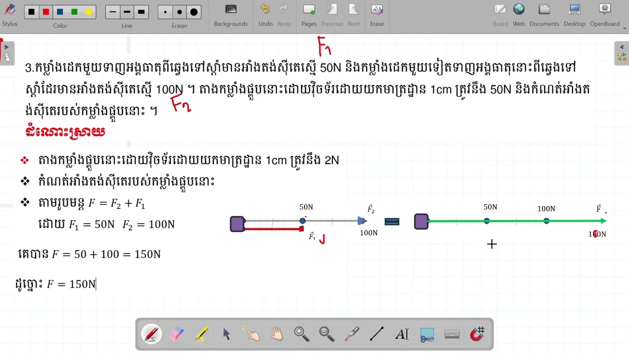Expand the right library panel
The height and width of the screenshot is (353, 629).
coord(621,52)
